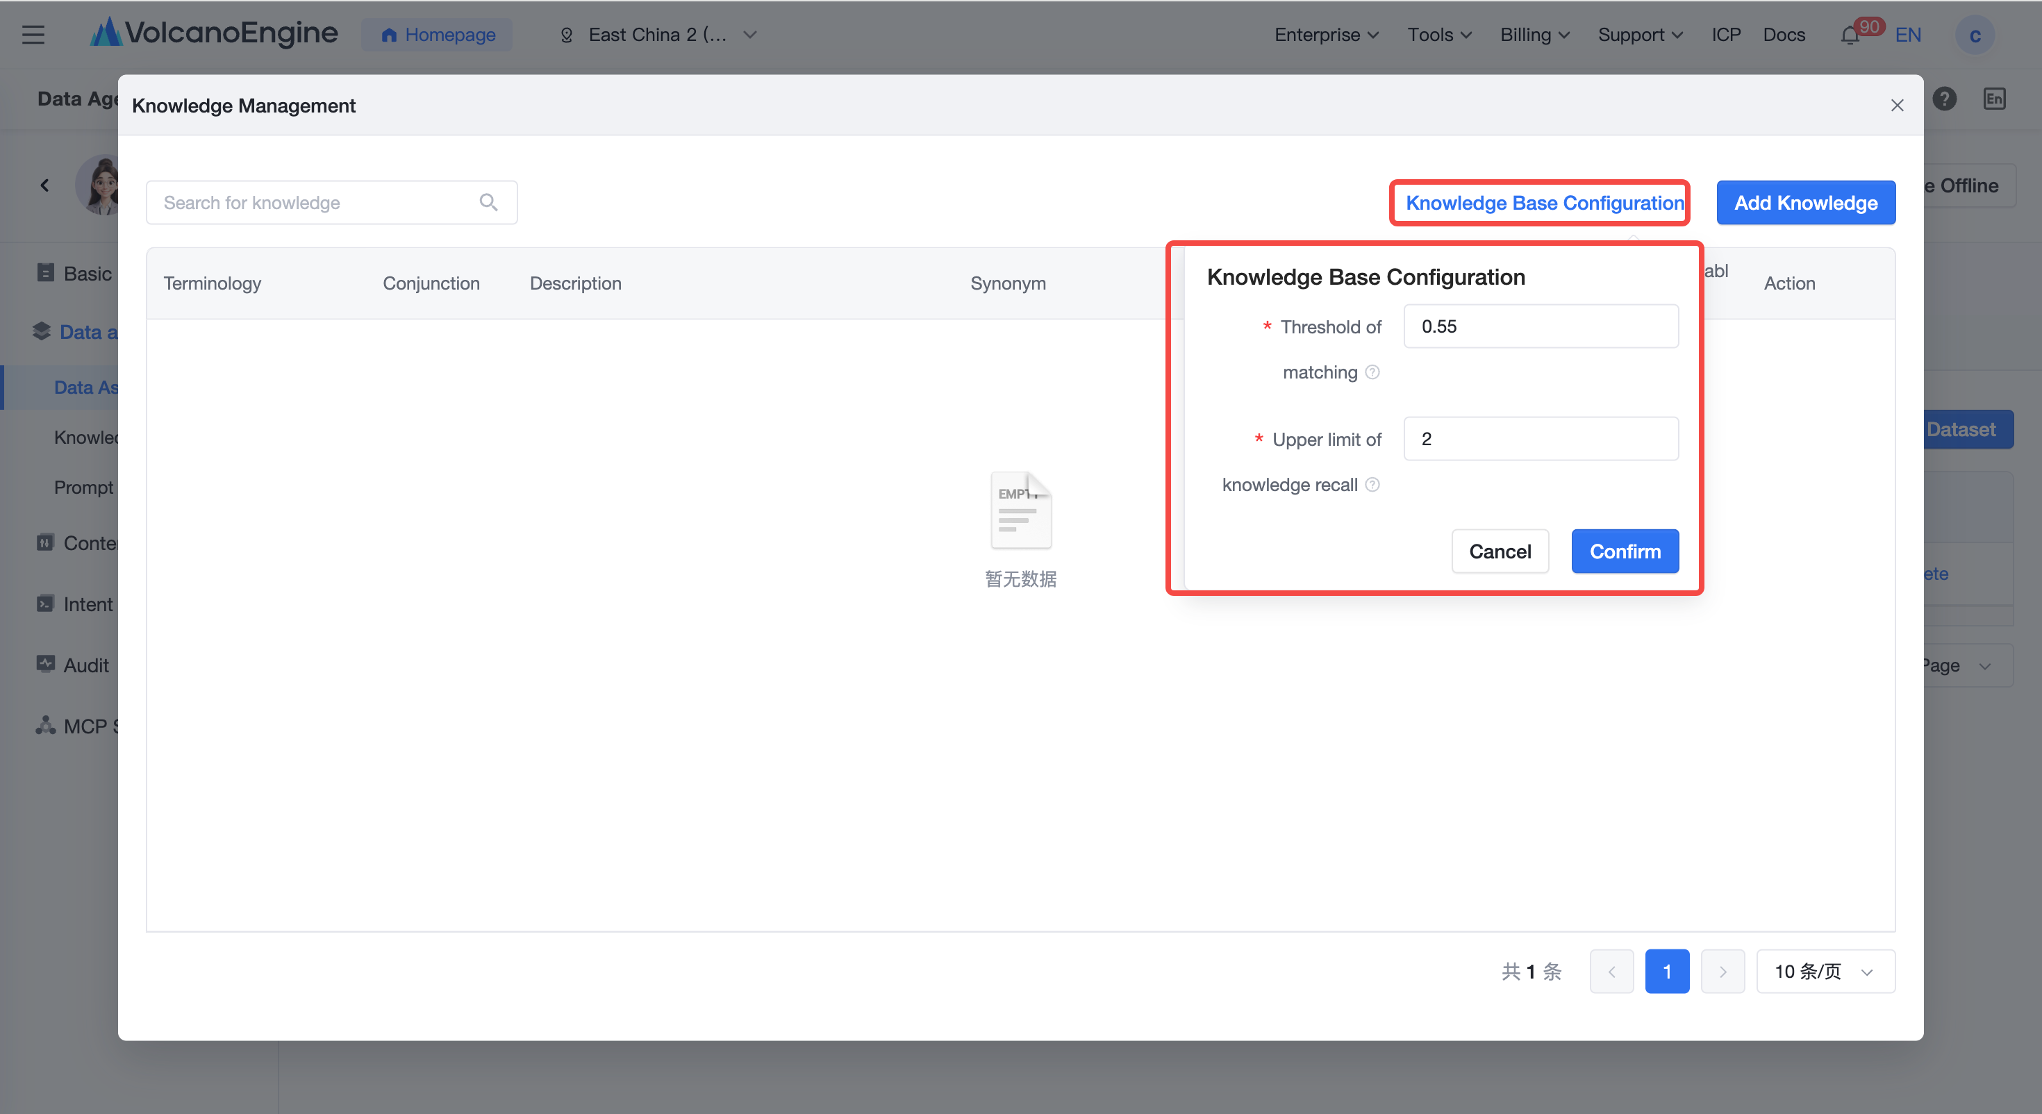Show knowledge recall limit help tooltip
2042x1114 pixels.
[1372, 485]
